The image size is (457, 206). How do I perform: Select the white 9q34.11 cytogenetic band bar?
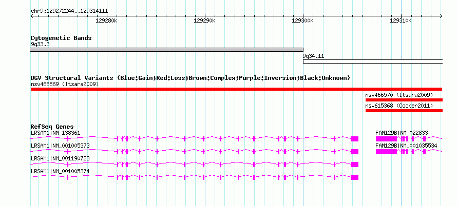(373, 61)
